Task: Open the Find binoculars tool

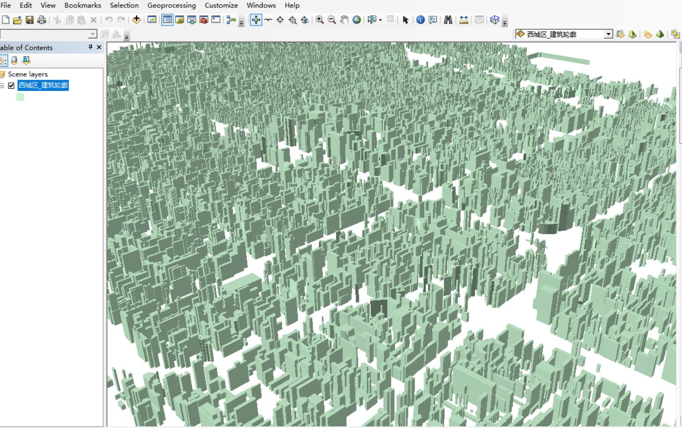Action: 448,20
